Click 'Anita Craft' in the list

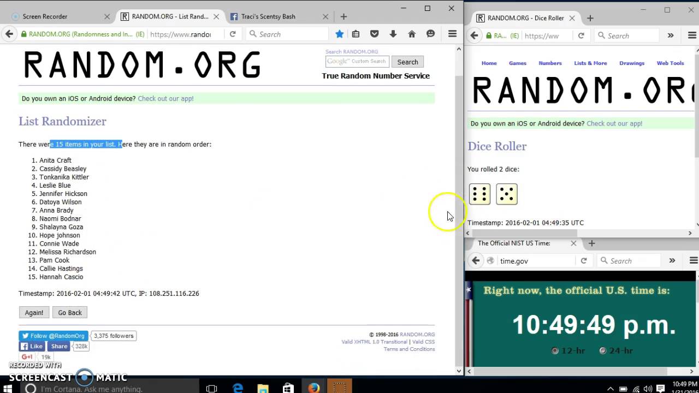pos(55,160)
